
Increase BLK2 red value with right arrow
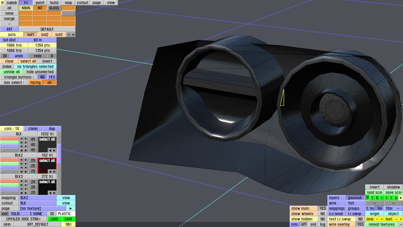26,160
